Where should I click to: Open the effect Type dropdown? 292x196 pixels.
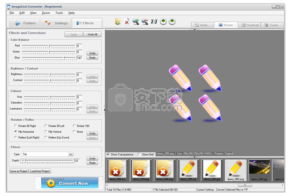71,154
